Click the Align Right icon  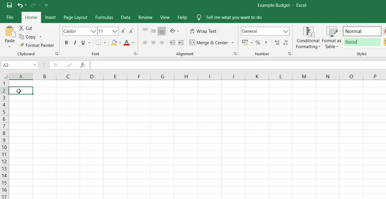coord(162,43)
